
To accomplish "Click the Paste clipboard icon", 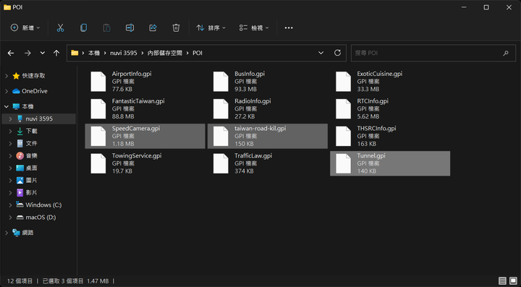I will pos(106,28).
